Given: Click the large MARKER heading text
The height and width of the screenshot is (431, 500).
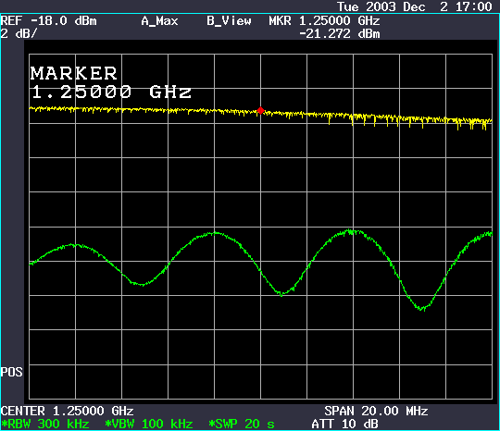Looking at the screenshot, I should (74, 73).
